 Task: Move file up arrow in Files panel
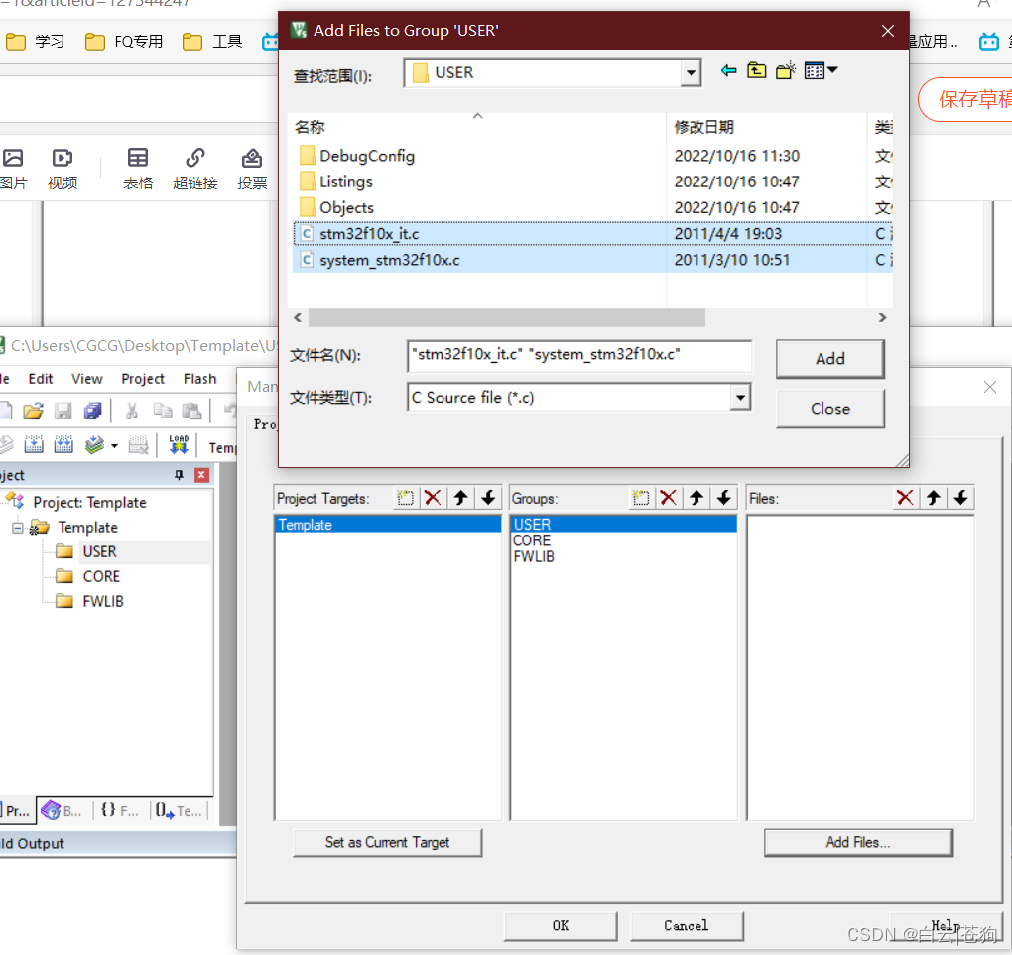[934, 498]
